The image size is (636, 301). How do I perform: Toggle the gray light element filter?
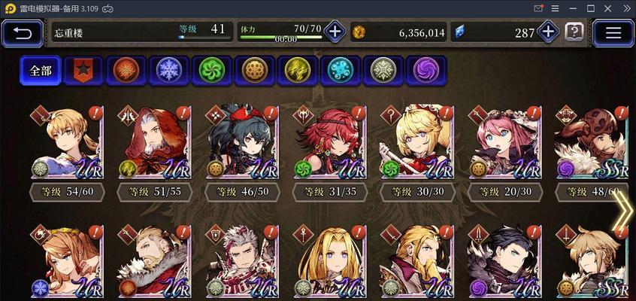pyautogui.click(x=383, y=71)
